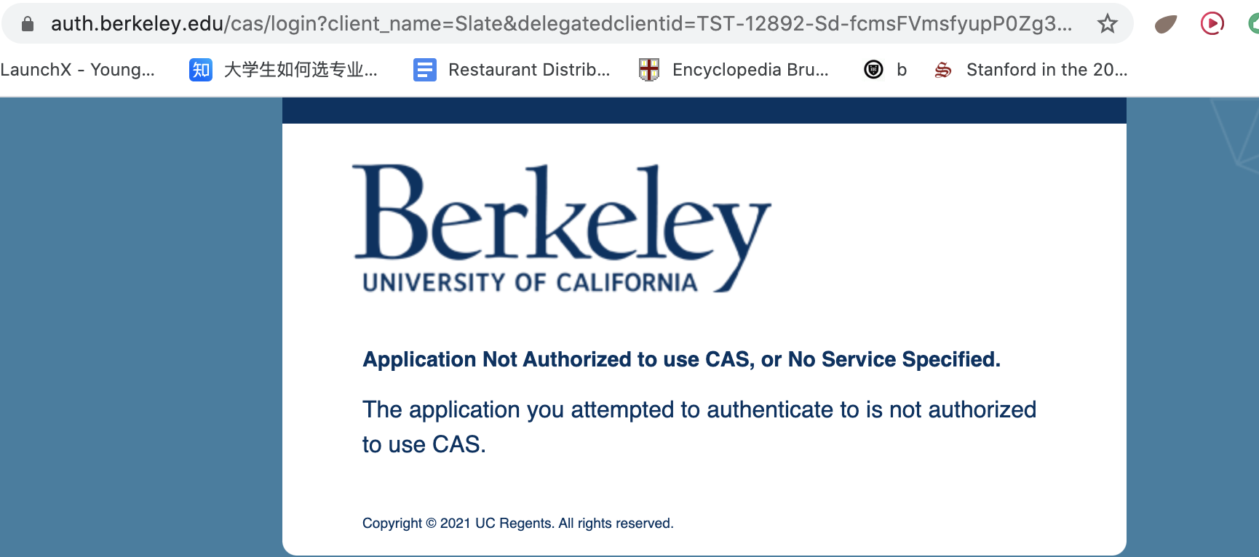Click the red Stanford S favicon
The image size is (1259, 557).
(x=943, y=70)
